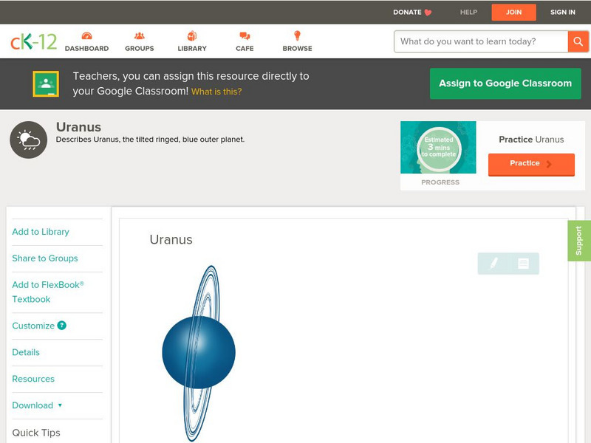Click the arrow on the Practice button

pyautogui.click(x=549, y=163)
